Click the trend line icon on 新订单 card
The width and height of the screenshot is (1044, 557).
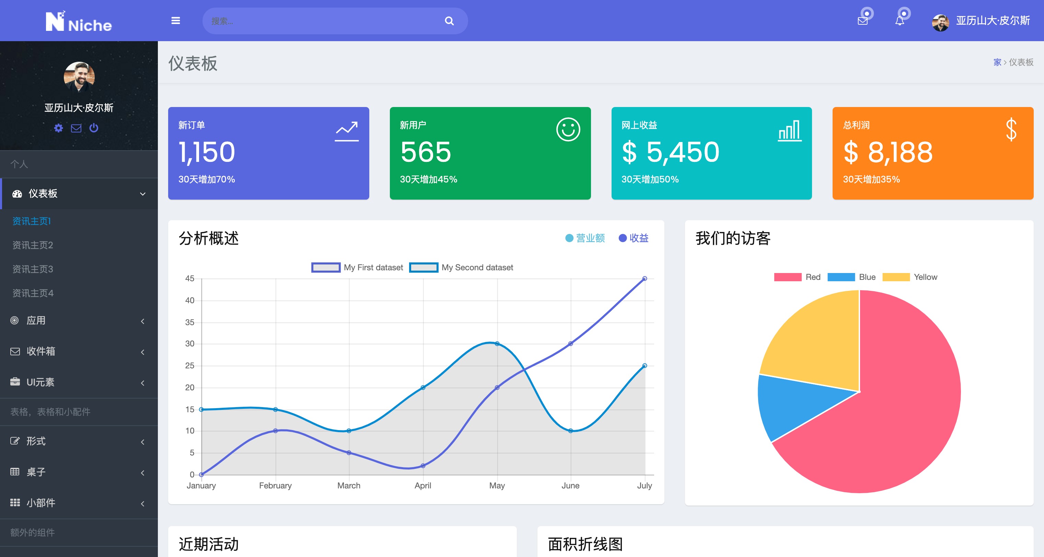(x=347, y=131)
